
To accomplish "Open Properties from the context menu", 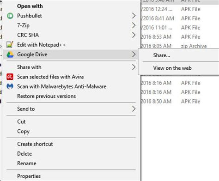I will pyautogui.click(x=71, y=176).
